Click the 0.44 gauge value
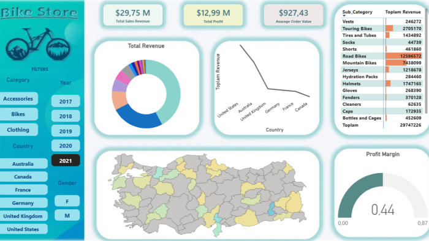This screenshot has height=241, width=429. click(x=383, y=210)
